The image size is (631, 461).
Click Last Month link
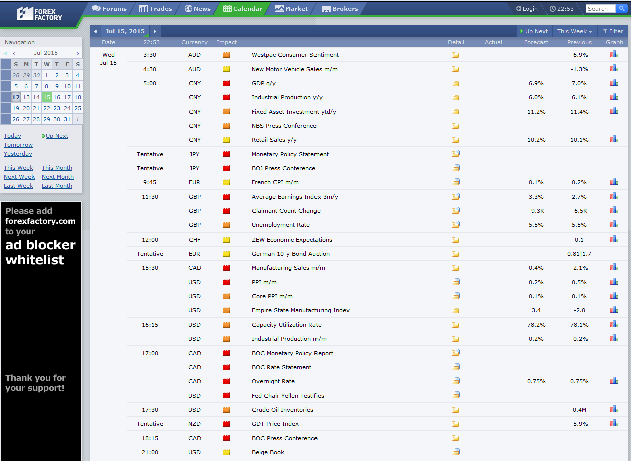coord(57,186)
